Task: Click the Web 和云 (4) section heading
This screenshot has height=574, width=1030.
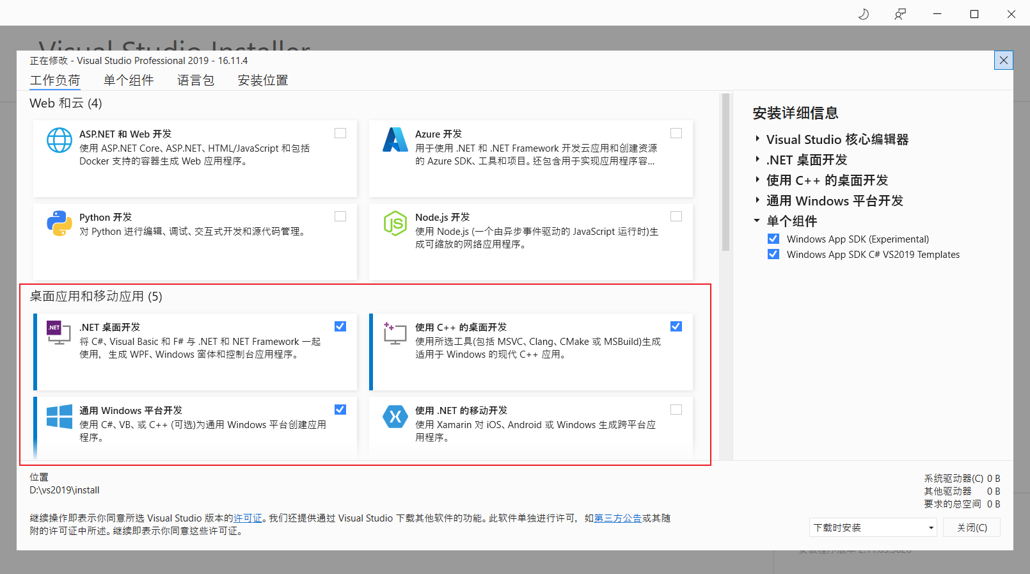Action: click(x=66, y=103)
